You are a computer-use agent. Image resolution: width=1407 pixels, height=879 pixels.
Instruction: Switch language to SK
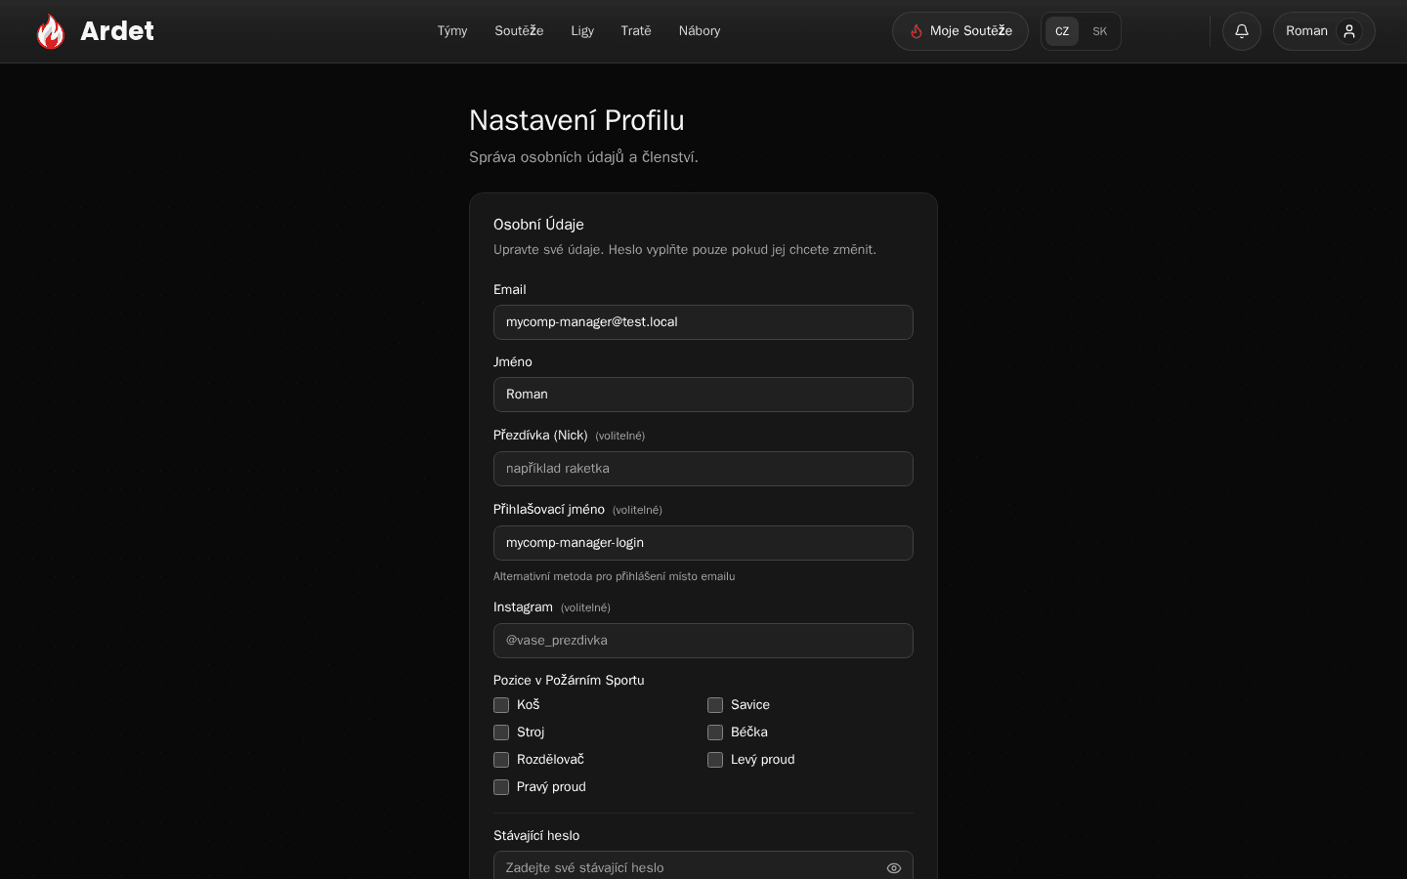point(1099,31)
